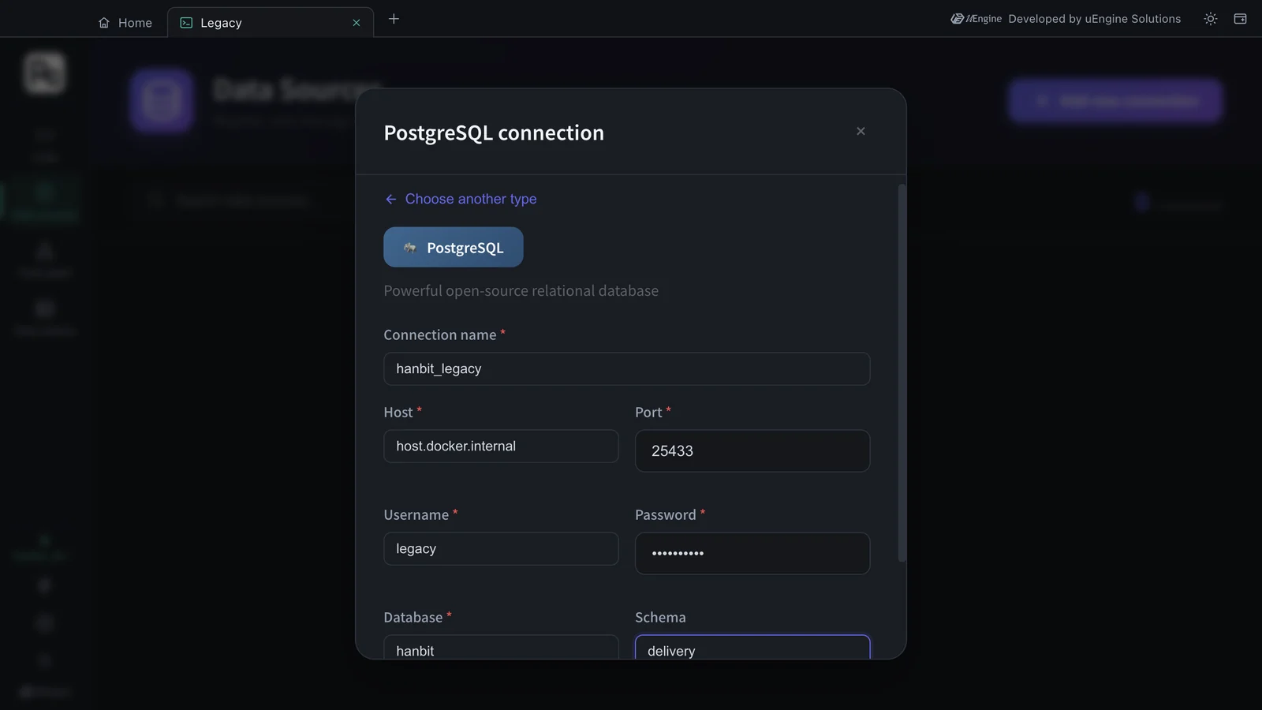Screen dimensions: 1262x710
Task: Click the Schema field showing delivery
Action: (x=752, y=648)
